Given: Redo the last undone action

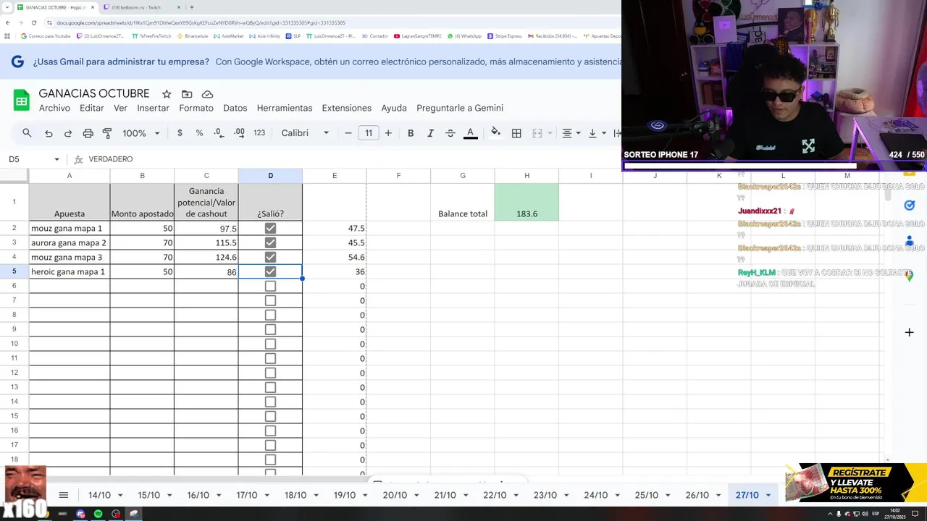Looking at the screenshot, I should point(68,133).
